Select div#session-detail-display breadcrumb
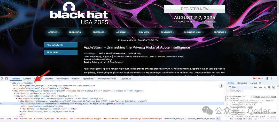The image size is (279, 122). click(116, 118)
